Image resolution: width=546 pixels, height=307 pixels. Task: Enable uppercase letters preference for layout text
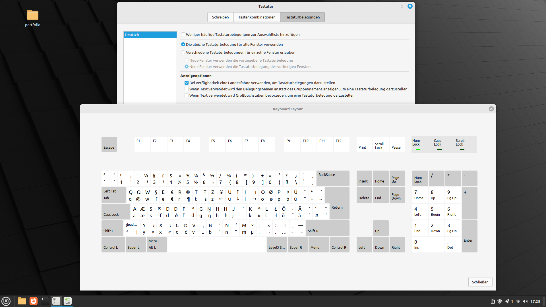187,95
